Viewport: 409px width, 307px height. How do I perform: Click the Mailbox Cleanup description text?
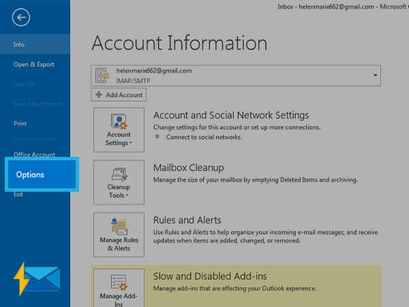pyautogui.click(x=256, y=180)
